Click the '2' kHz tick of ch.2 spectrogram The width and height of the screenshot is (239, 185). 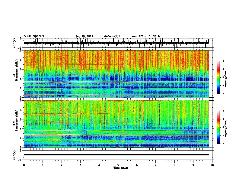click(x=21, y=138)
